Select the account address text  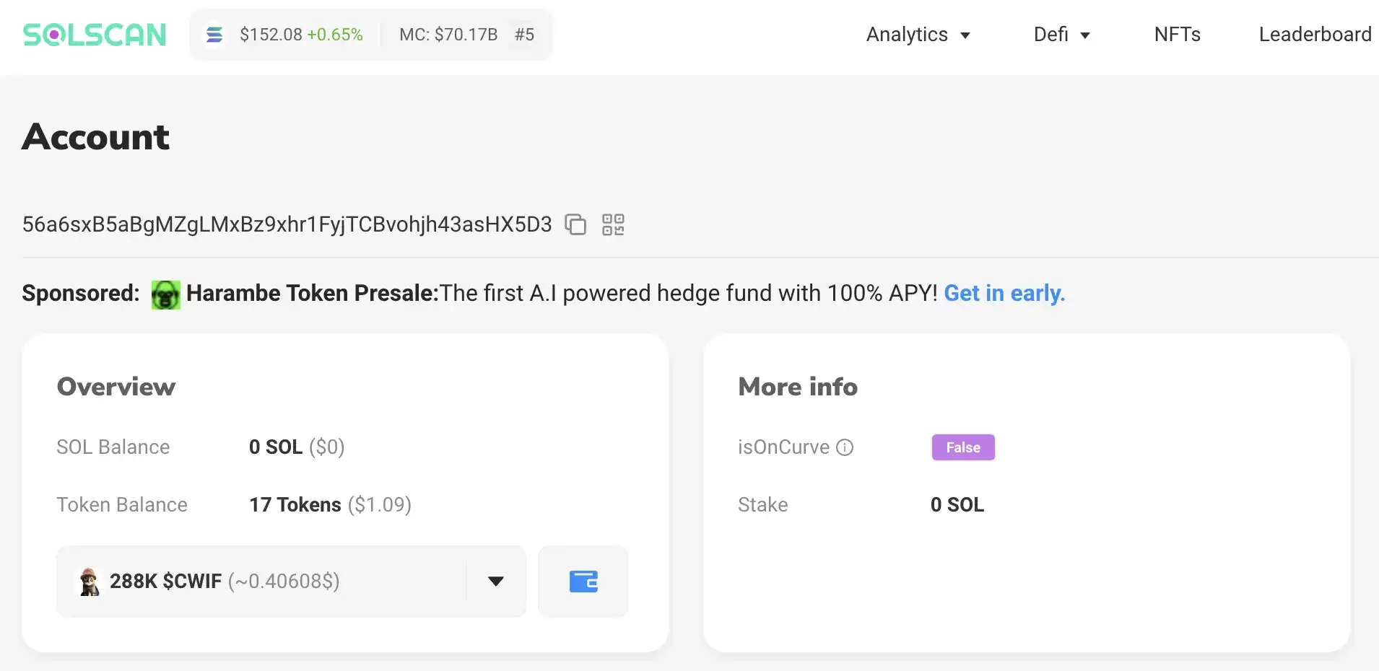tap(287, 224)
